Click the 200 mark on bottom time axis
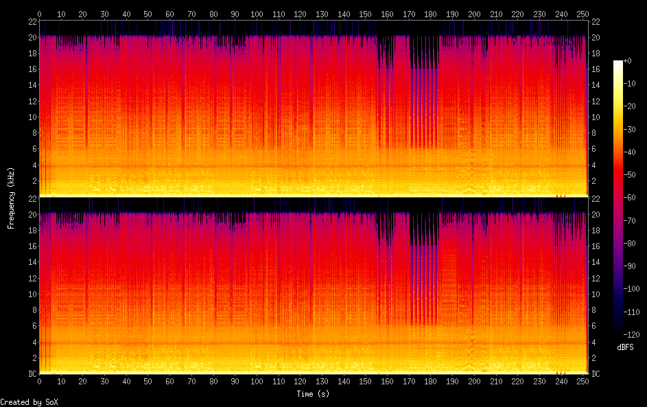This screenshot has height=407, width=647. click(x=474, y=382)
